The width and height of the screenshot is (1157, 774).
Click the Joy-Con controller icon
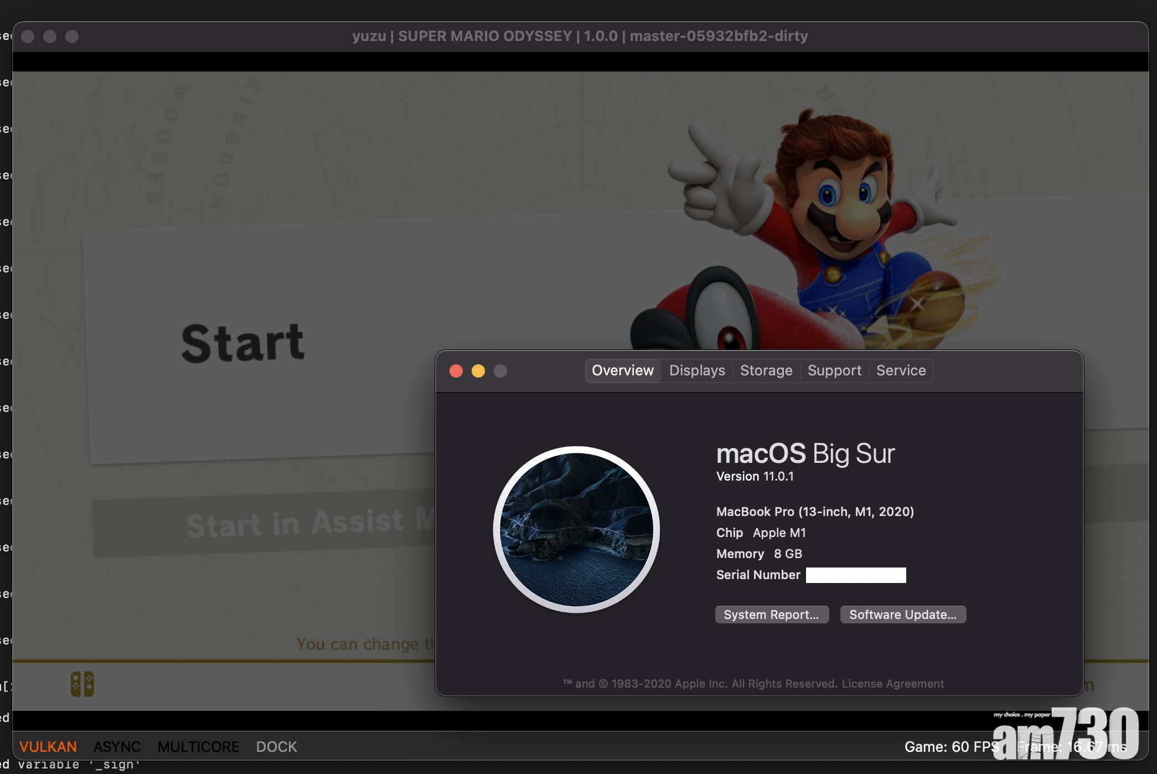point(82,684)
